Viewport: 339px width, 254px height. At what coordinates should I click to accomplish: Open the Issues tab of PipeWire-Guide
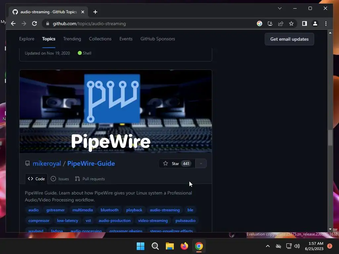pos(60,179)
